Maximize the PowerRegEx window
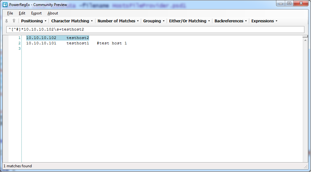311x172 pixels. (289, 3)
